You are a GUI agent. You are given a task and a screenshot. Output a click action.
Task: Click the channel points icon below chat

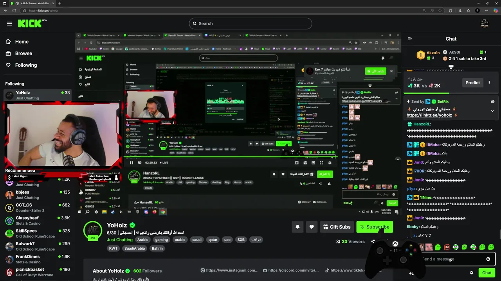411,273
